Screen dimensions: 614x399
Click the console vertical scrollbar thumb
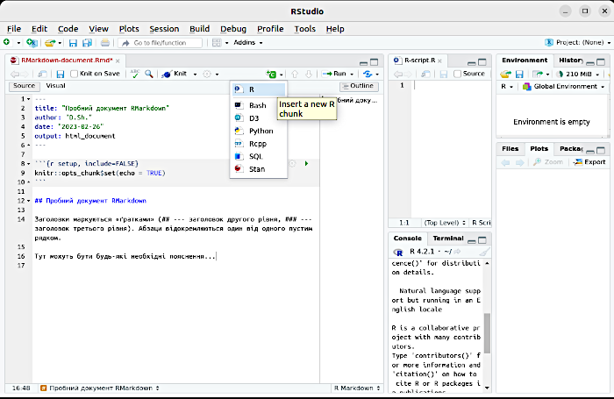(x=487, y=333)
